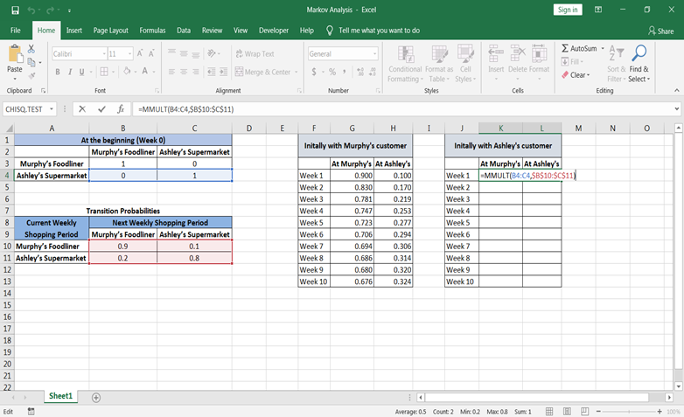This screenshot has height=417, width=684.
Task: Expand the Merge & Center dropdown arrow
Action: [x=297, y=72]
